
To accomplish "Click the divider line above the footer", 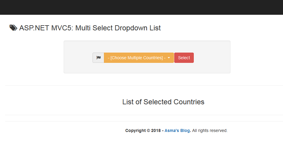I will tap(144, 121).
